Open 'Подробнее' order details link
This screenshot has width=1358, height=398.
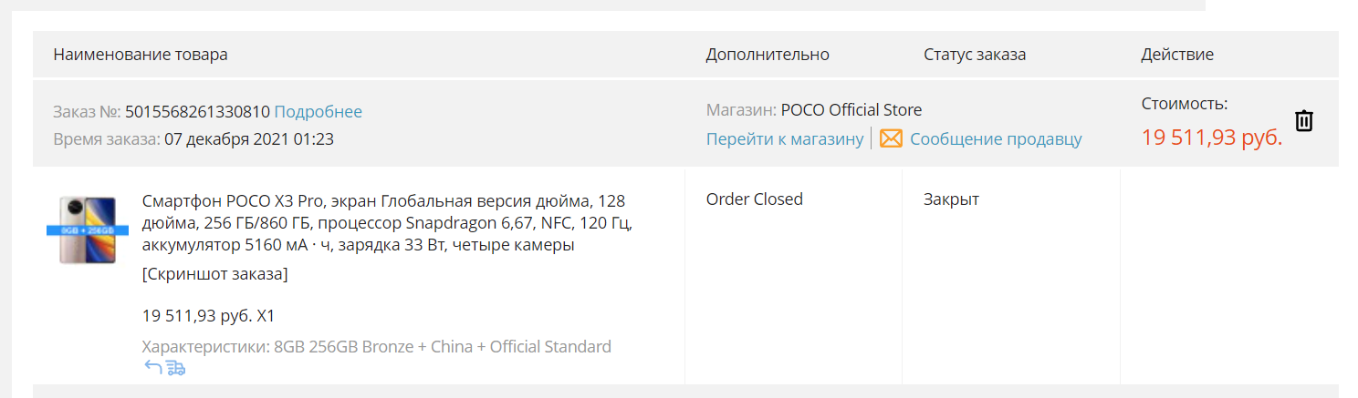318,112
